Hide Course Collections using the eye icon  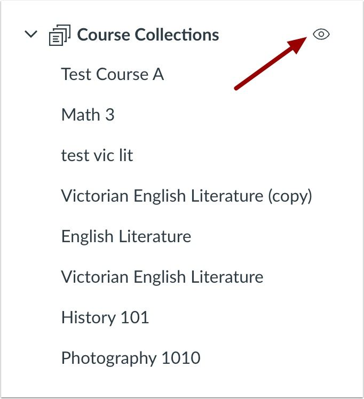(x=321, y=35)
